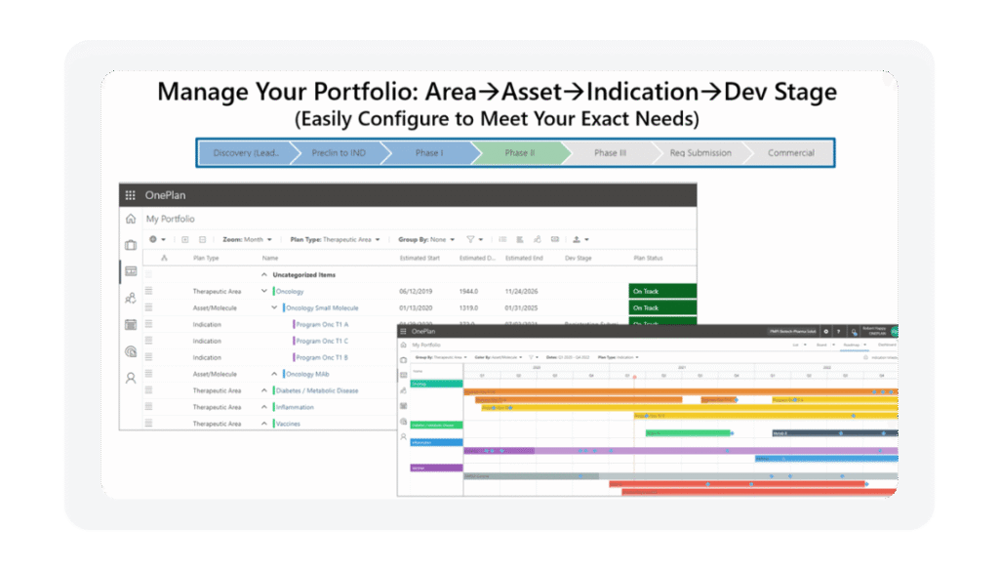The width and height of the screenshot is (999, 570).
Task: Click the row handle for the Oncology row
Action: click(148, 291)
